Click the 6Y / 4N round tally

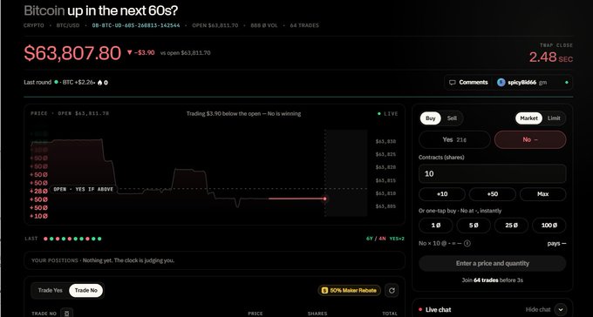tap(376, 239)
